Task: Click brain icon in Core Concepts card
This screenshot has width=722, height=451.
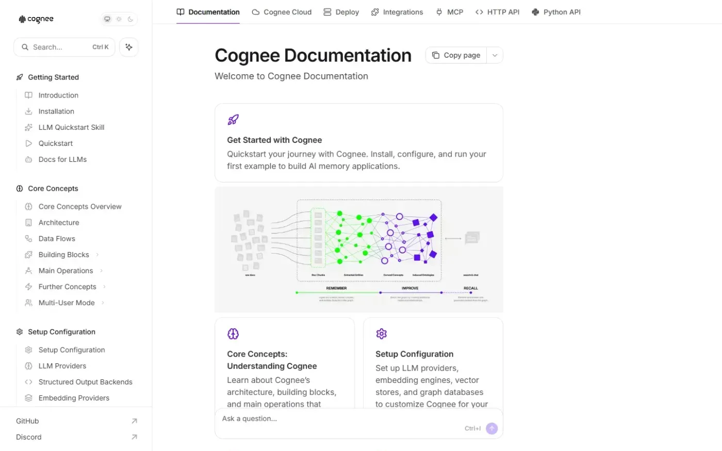Action: [233, 334]
